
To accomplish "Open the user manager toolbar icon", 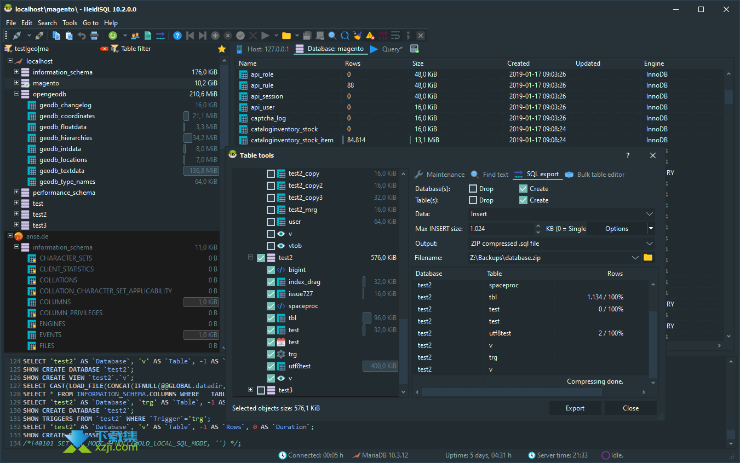I will [x=136, y=36].
